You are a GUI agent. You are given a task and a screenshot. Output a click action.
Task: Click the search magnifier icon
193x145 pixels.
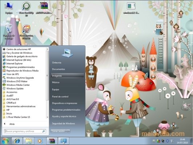44,131
